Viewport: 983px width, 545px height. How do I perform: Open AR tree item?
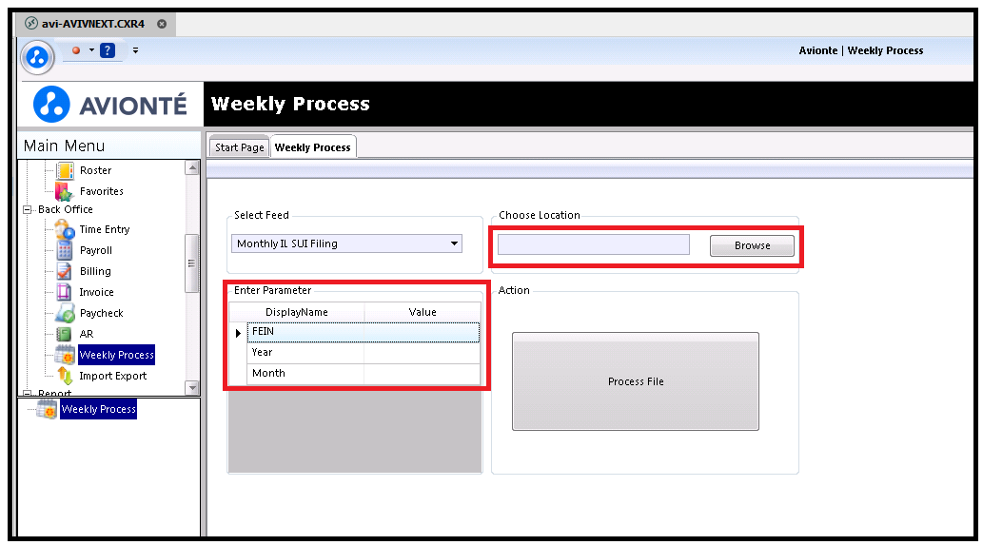coord(87,334)
